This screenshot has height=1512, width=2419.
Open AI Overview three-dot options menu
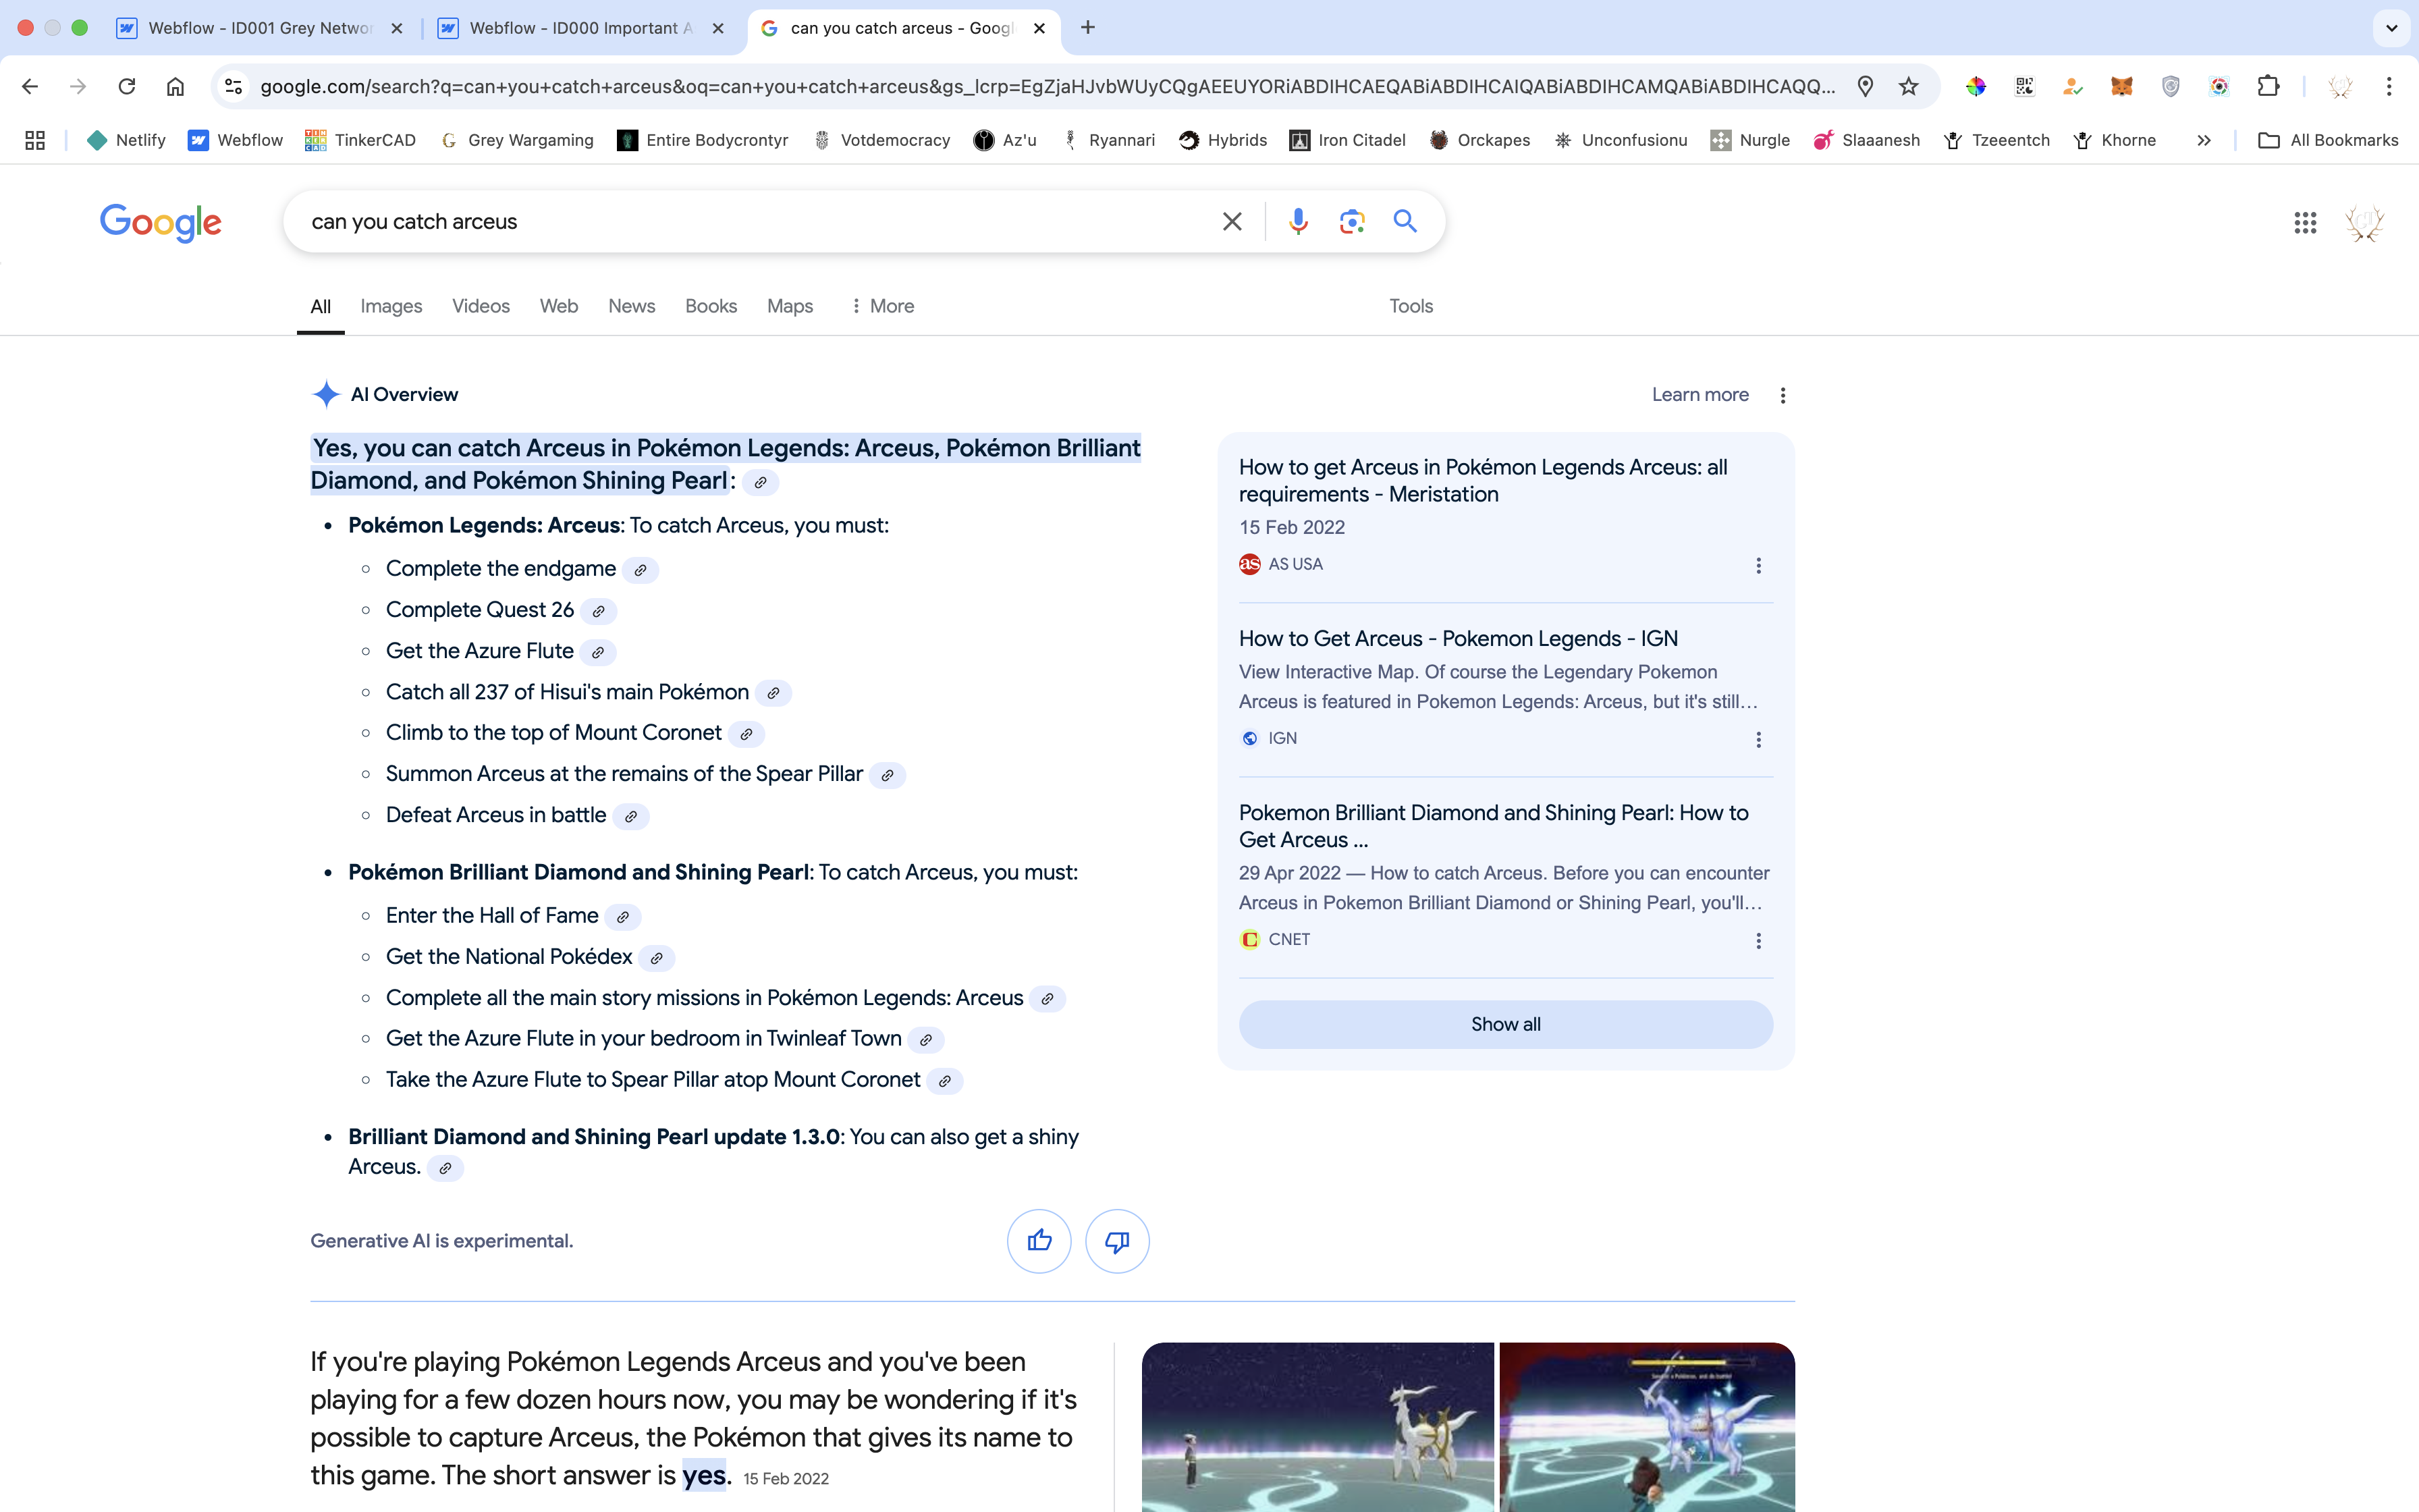point(1783,395)
